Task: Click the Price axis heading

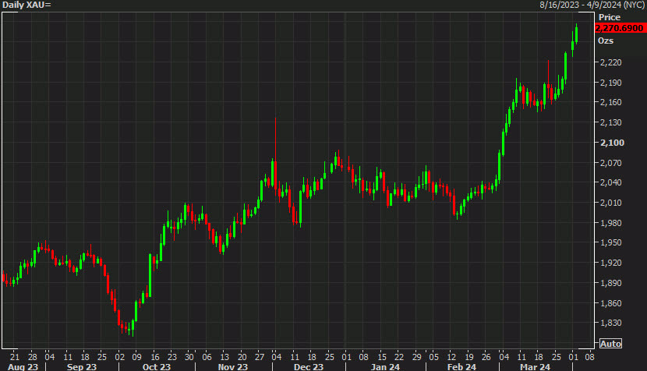Action: (610, 17)
